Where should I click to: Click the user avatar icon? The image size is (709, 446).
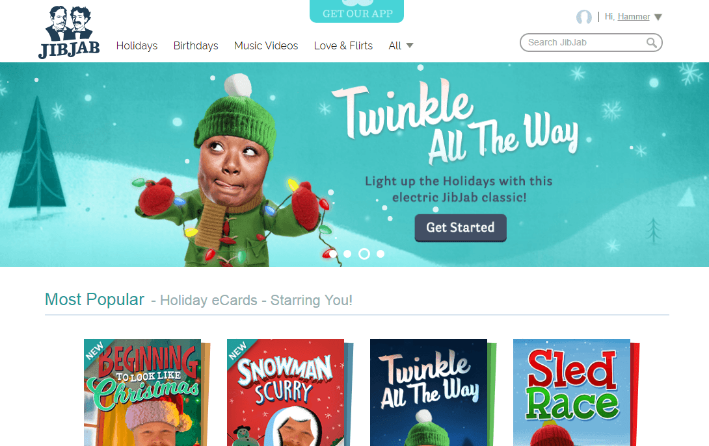point(583,17)
